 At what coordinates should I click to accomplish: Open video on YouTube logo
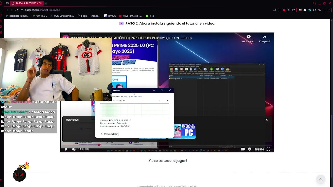[x=259, y=149]
